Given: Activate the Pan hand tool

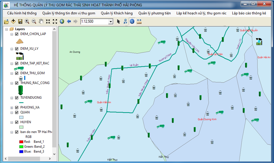Looking at the screenshot, I should coord(41,22).
